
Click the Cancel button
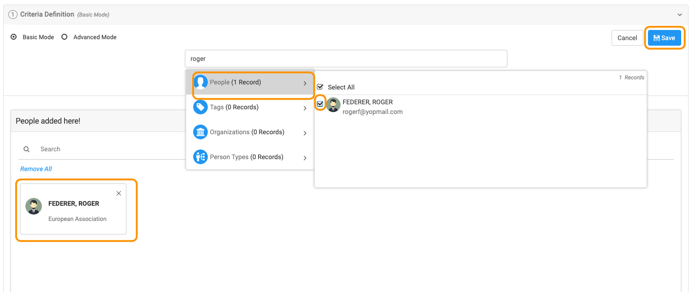click(627, 38)
